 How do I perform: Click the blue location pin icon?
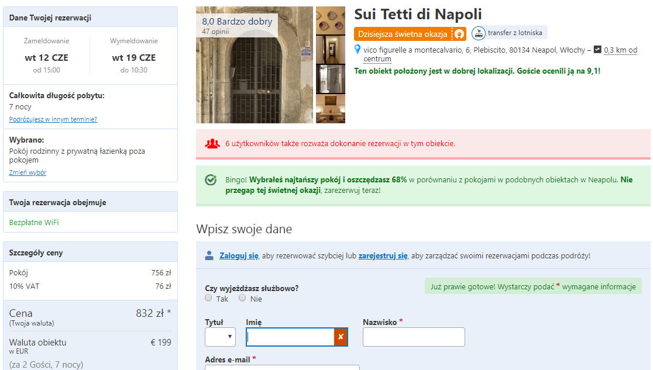(356, 50)
